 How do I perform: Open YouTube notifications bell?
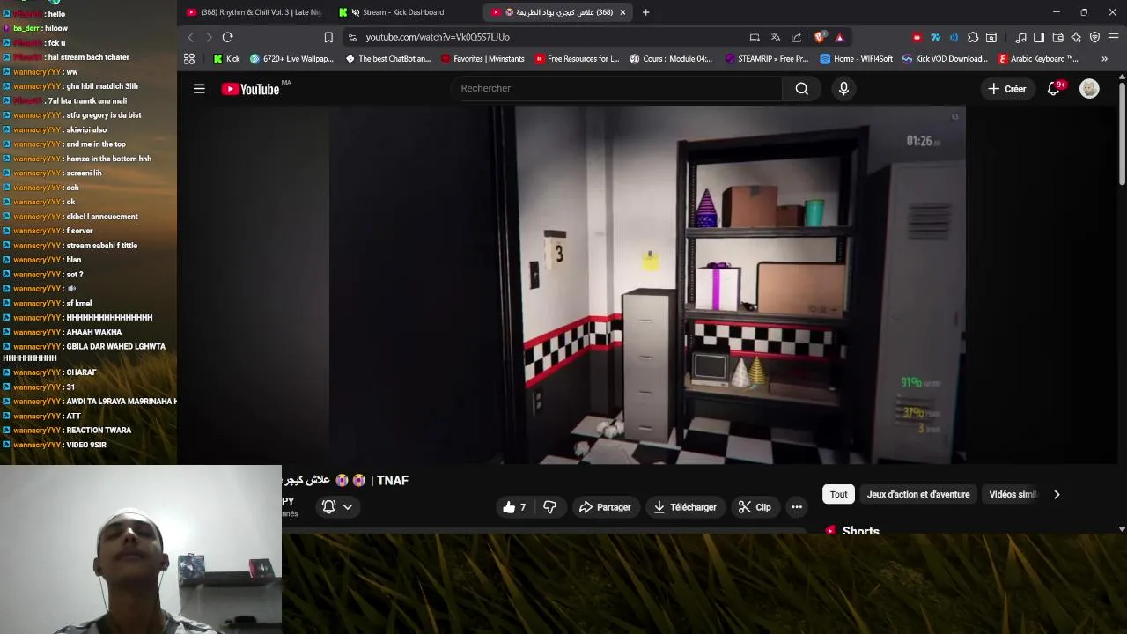pyautogui.click(x=1054, y=89)
